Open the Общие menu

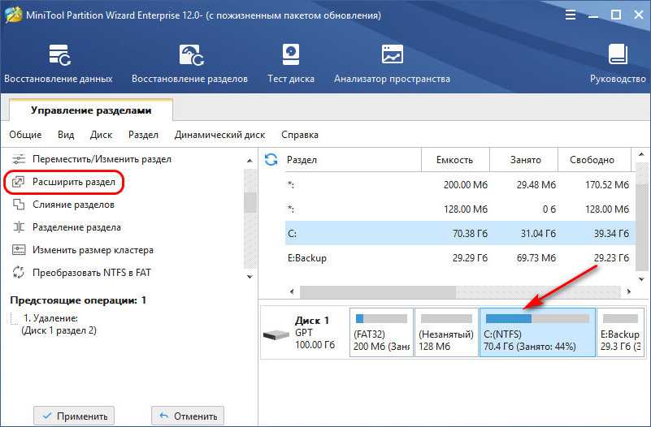pos(25,135)
